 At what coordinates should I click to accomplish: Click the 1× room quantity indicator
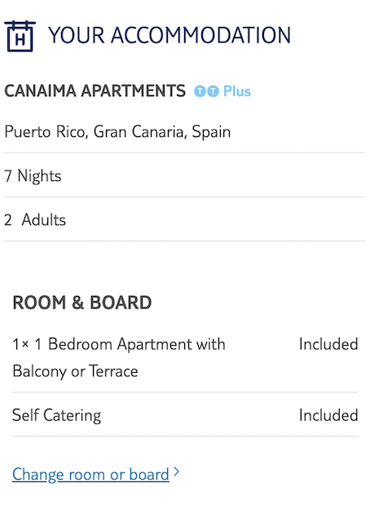tap(20, 344)
